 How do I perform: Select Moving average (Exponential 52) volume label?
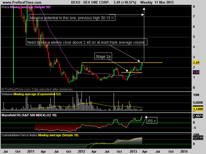[37, 94]
